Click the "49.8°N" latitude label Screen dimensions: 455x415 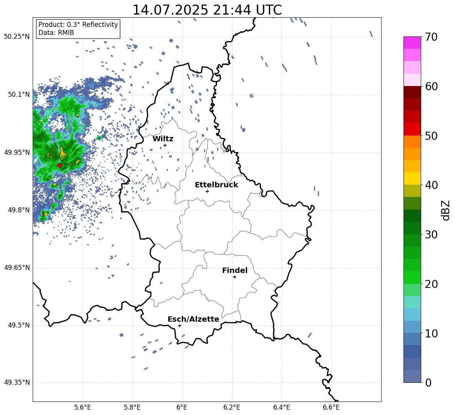click(19, 210)
